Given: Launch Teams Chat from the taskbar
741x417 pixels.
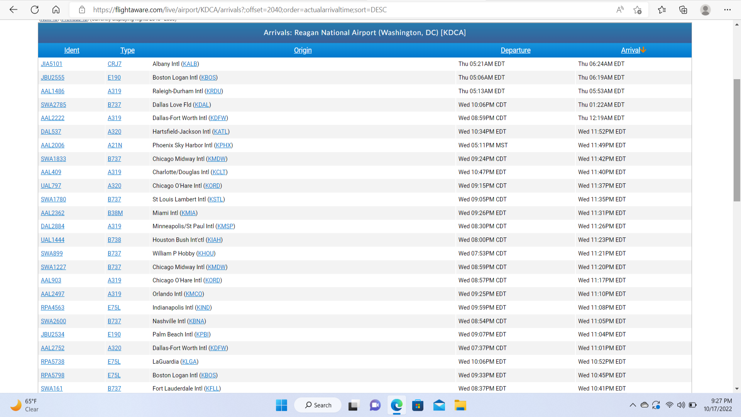Looking at the screenshot, I should (375, 405).
